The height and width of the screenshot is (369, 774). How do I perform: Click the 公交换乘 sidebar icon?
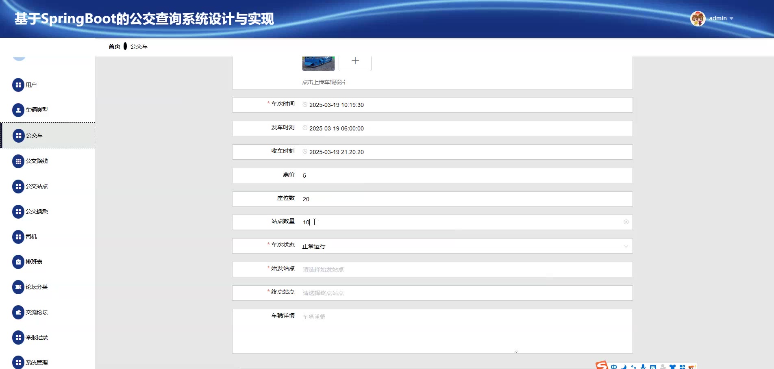click(18, 212)
